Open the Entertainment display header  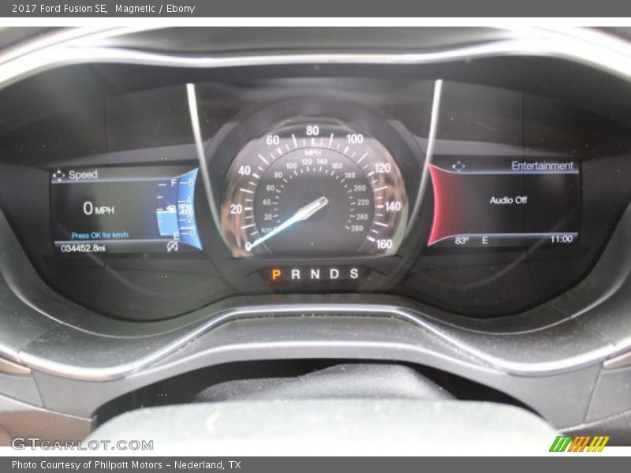pos(542,166)
